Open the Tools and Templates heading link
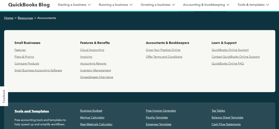The image size is (279, 129). coord(32,111)
